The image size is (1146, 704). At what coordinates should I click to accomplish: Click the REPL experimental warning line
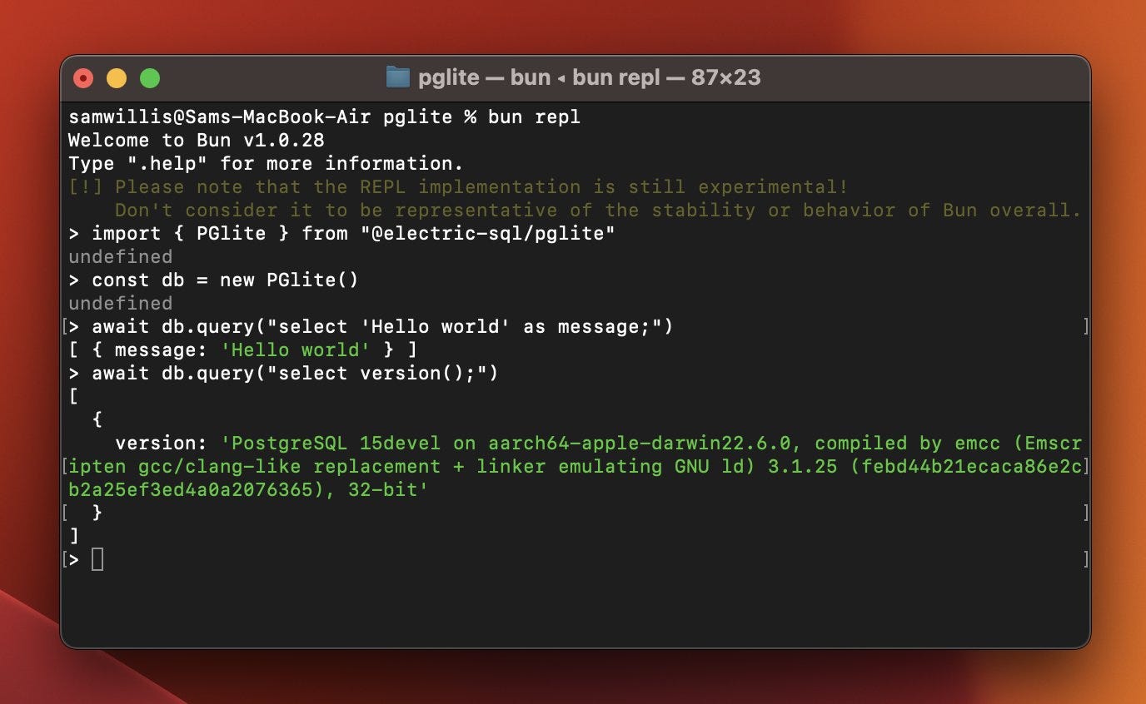(458, 187)
